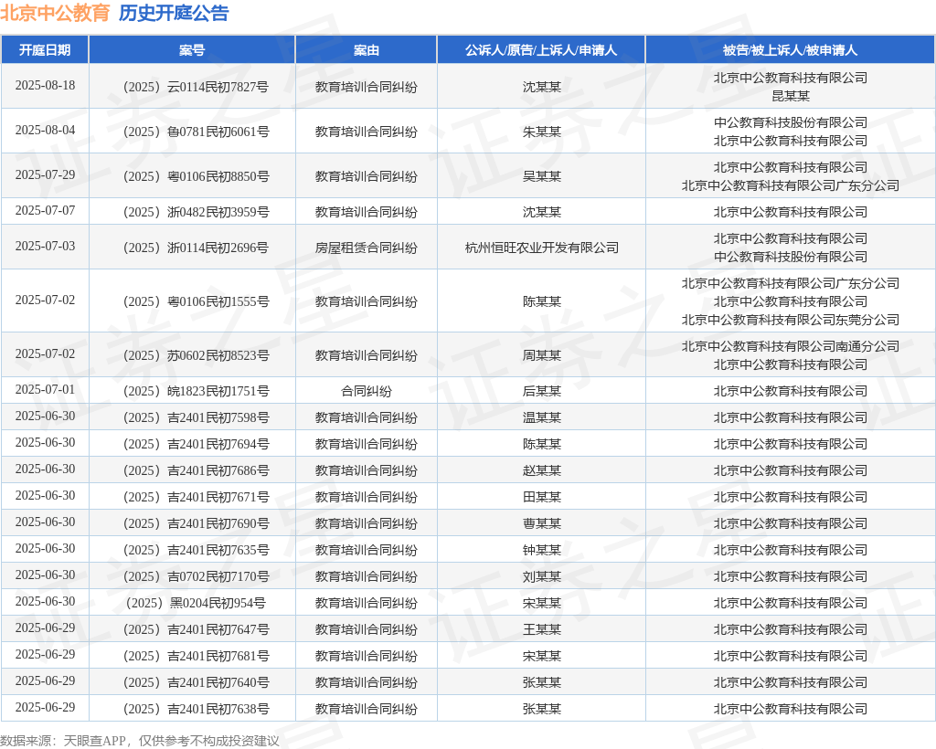Click the 历史开庭公告 heading
936x749 pixels.
(x=174, y=13)
